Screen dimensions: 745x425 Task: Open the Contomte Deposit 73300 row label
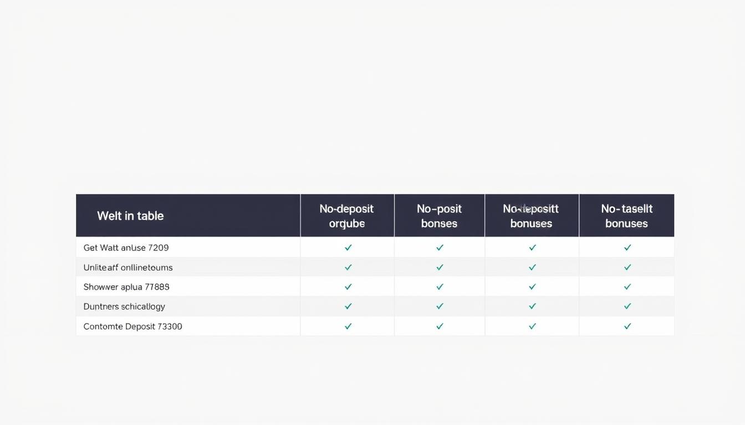point(132,326)
